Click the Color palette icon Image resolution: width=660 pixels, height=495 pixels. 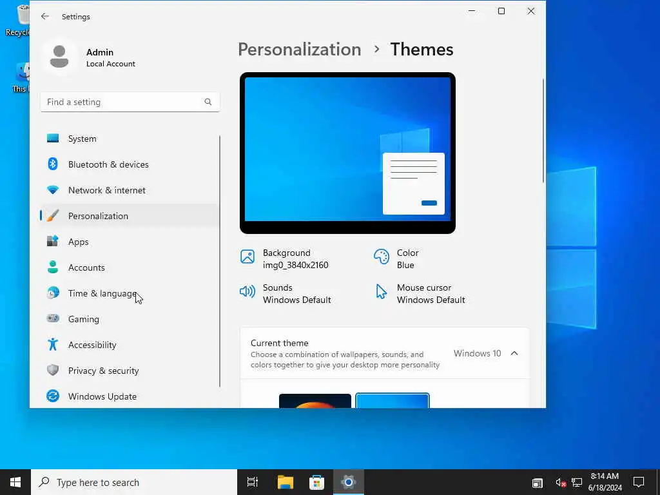(x=382, y=257)
